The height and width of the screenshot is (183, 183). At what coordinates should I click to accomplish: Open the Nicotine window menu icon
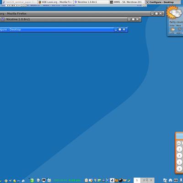(3, 19)
